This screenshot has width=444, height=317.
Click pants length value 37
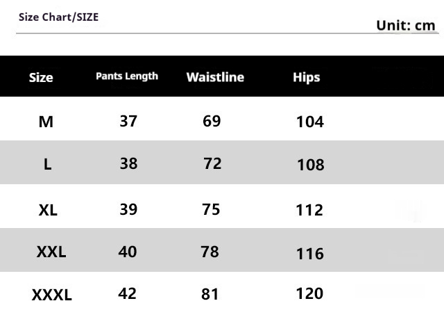(128, 121)
